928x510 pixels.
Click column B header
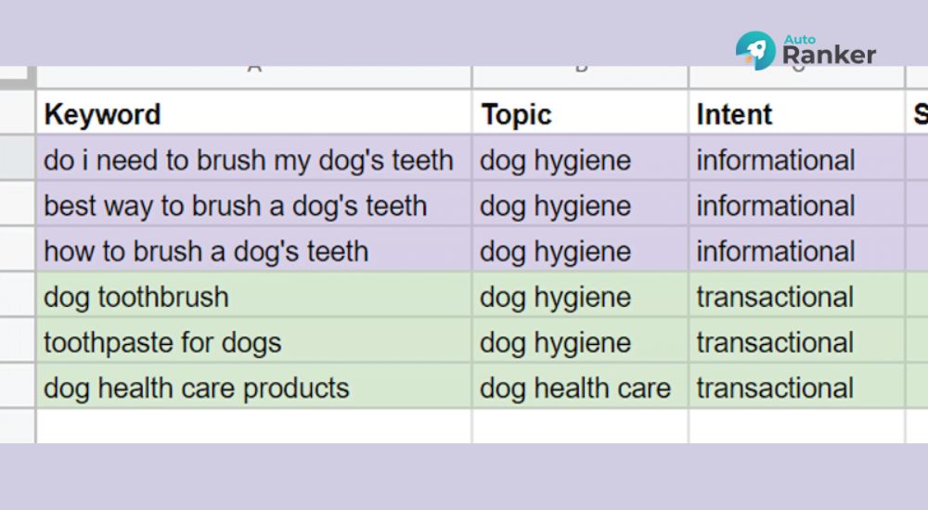[580, 77]
